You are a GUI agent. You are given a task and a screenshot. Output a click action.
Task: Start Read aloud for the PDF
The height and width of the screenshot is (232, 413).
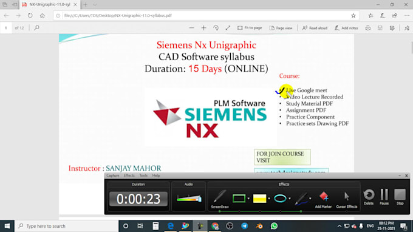tap(315, 28)
